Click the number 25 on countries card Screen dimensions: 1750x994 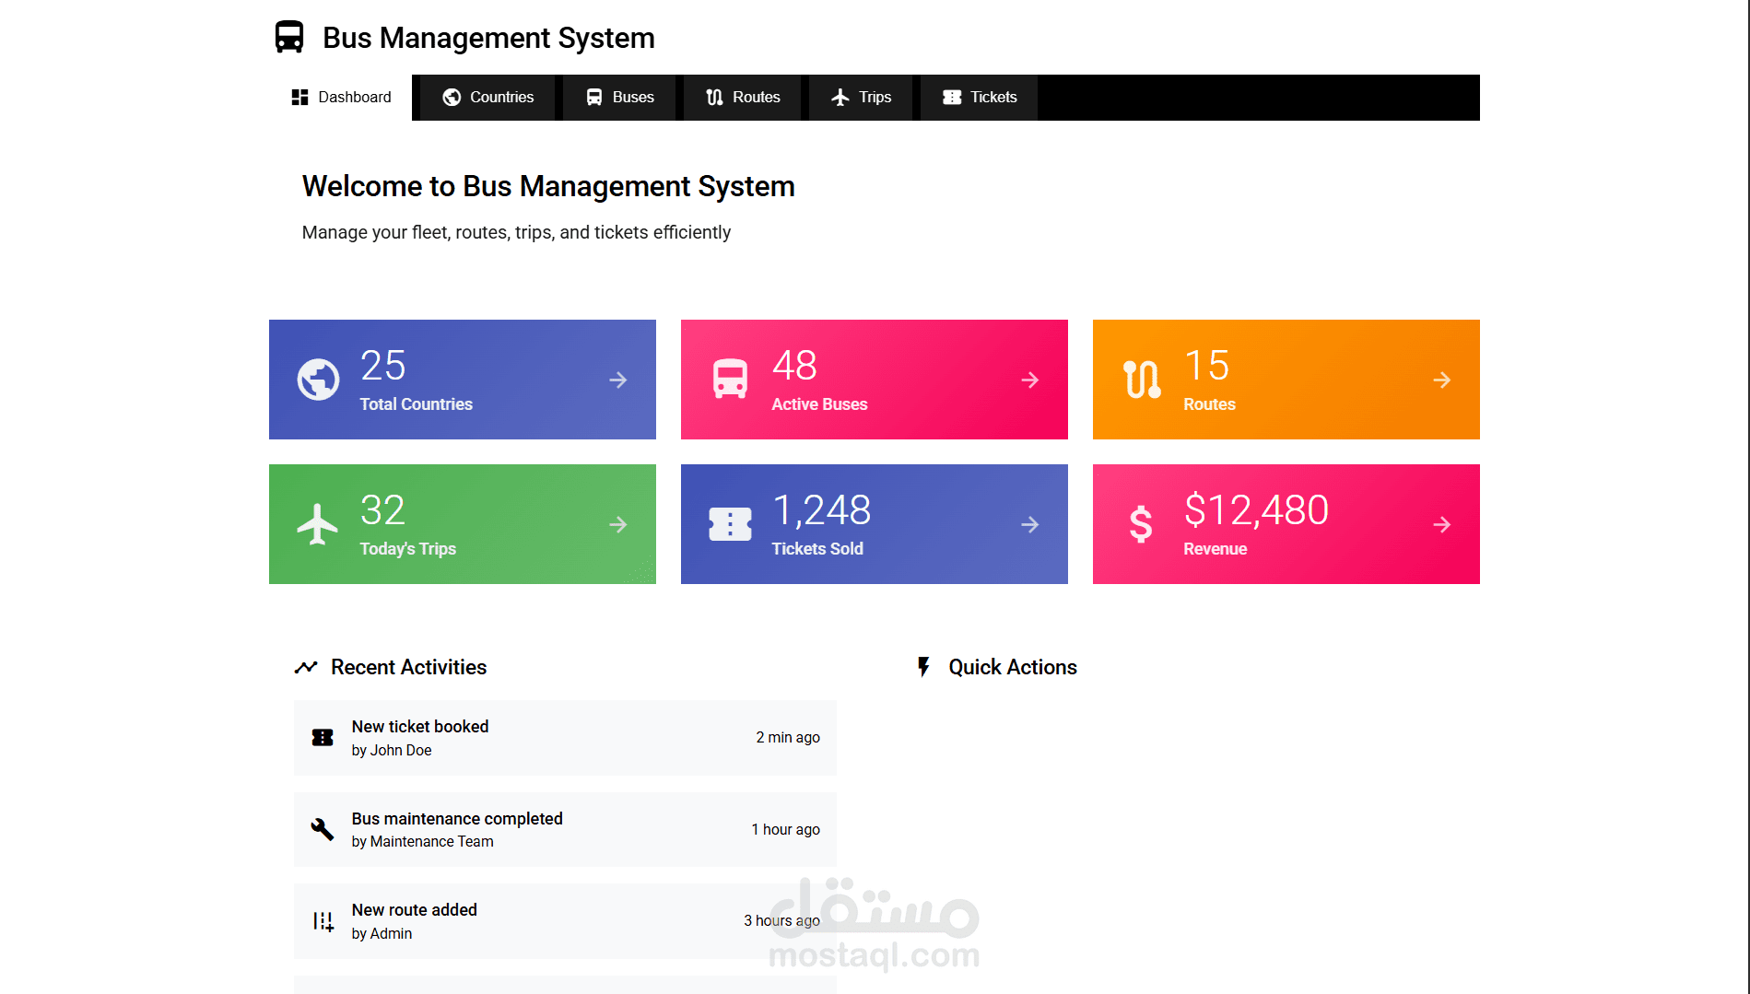tap(382, 366)
